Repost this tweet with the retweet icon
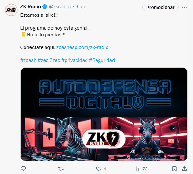The width and height of the screenshot is (193, 174). pyautogui.click(x=61, y=169)
